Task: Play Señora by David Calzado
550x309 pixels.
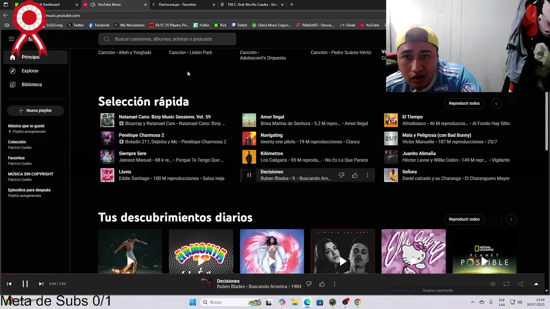Action: [391, 175]
